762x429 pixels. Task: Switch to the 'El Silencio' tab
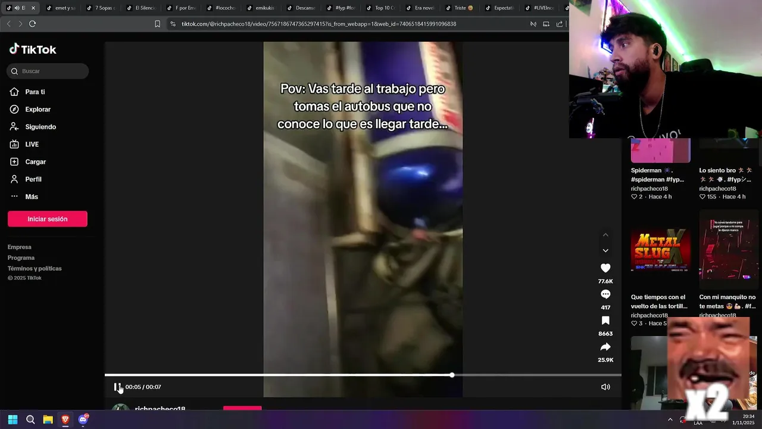141,8
